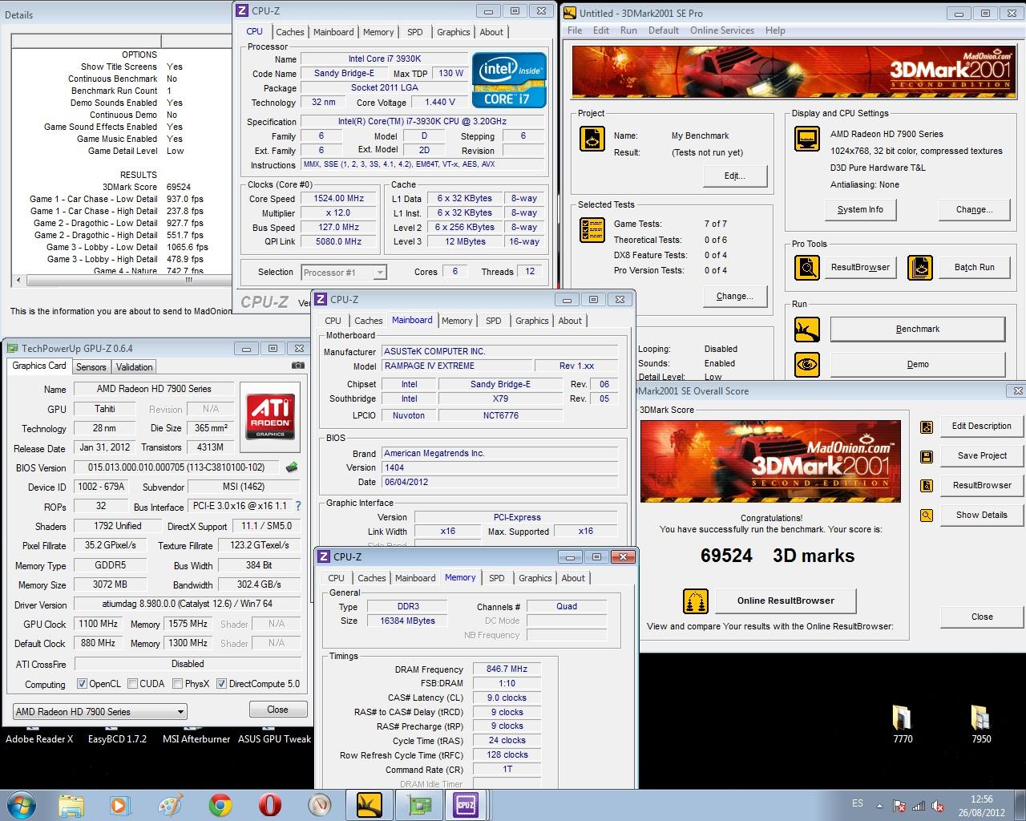Open the 7770 folder on desktop
The image size is (1026, 821).
pos(903,725)
